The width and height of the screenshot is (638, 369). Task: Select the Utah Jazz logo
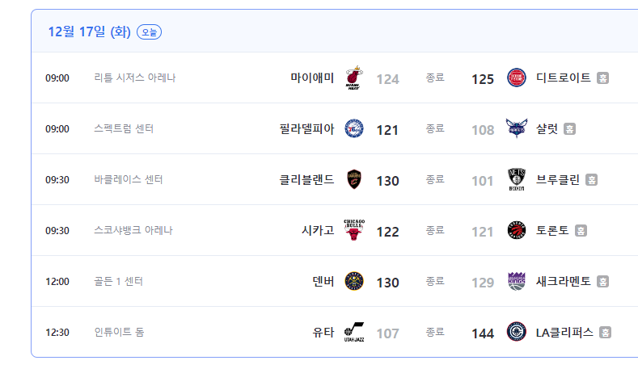click(354, 332)
